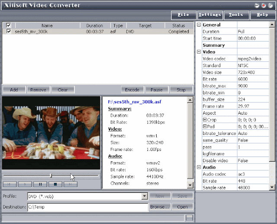Viewport: 277px width, 224px height.
Task: Click the Name column header
Action: pyautogui.click(x=47, y=26)
